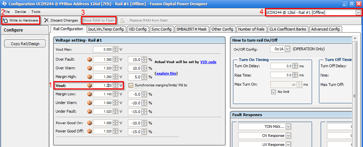
Task: Follow the VID code link
Action: (x=208, y=62)
